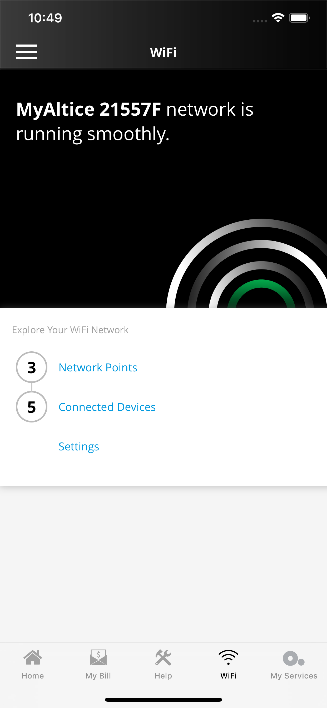Tap the WiFi status icon in status bar

[278, 18]
